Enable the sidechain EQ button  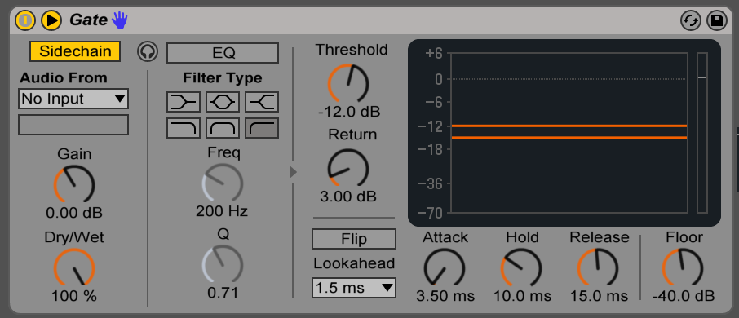[223, 53]
